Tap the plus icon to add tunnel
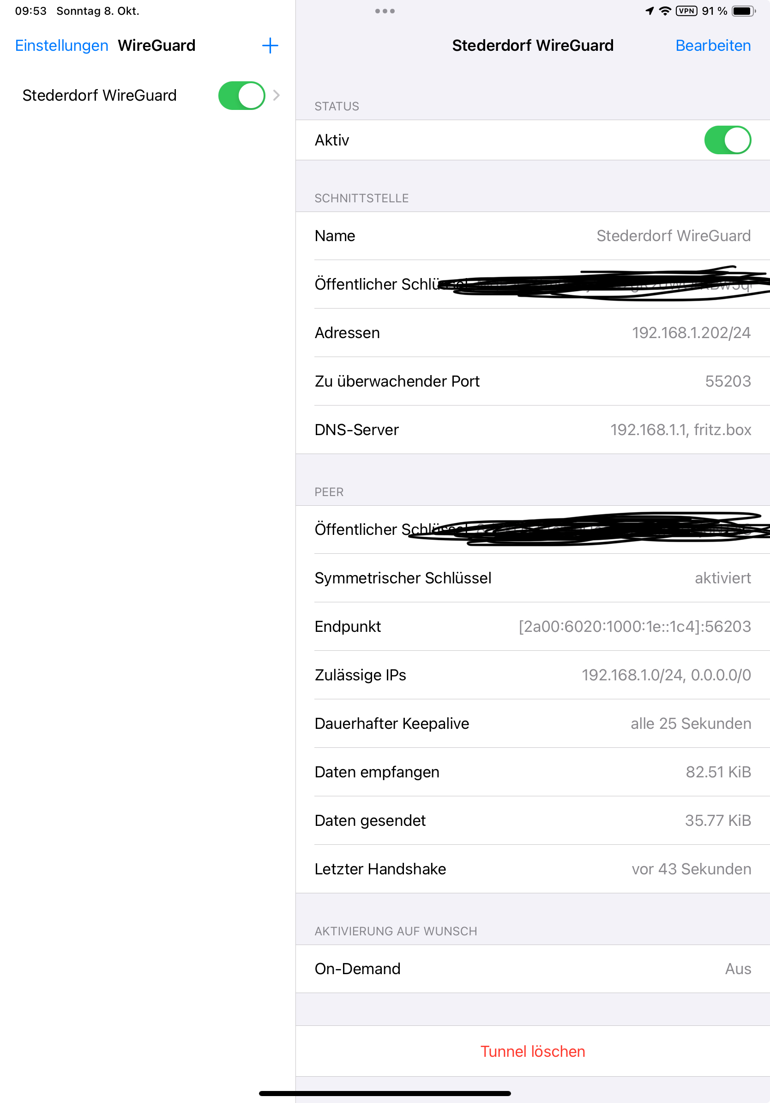 coord(270,46)
